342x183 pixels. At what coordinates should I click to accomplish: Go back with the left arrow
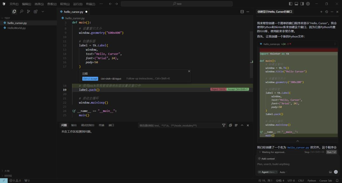111,4
